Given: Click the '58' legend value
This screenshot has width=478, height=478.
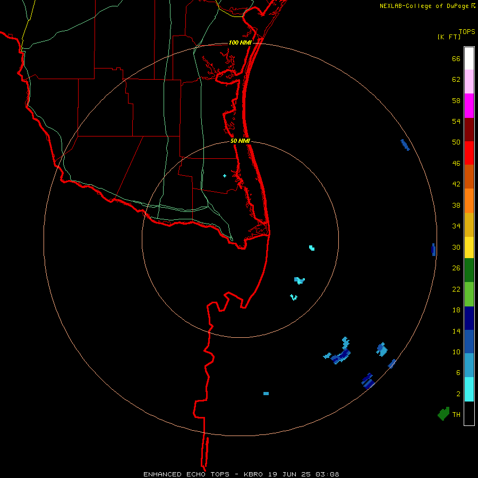Looking at the screenshot, I should (x=456, y=100).
